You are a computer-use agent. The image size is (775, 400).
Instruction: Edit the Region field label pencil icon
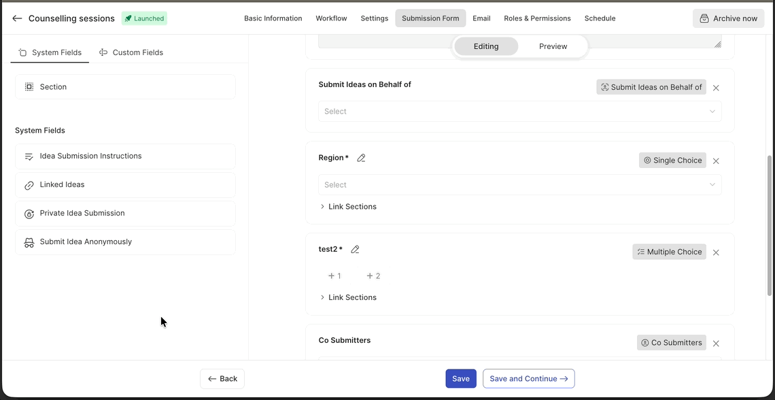[x=361, y=158]
